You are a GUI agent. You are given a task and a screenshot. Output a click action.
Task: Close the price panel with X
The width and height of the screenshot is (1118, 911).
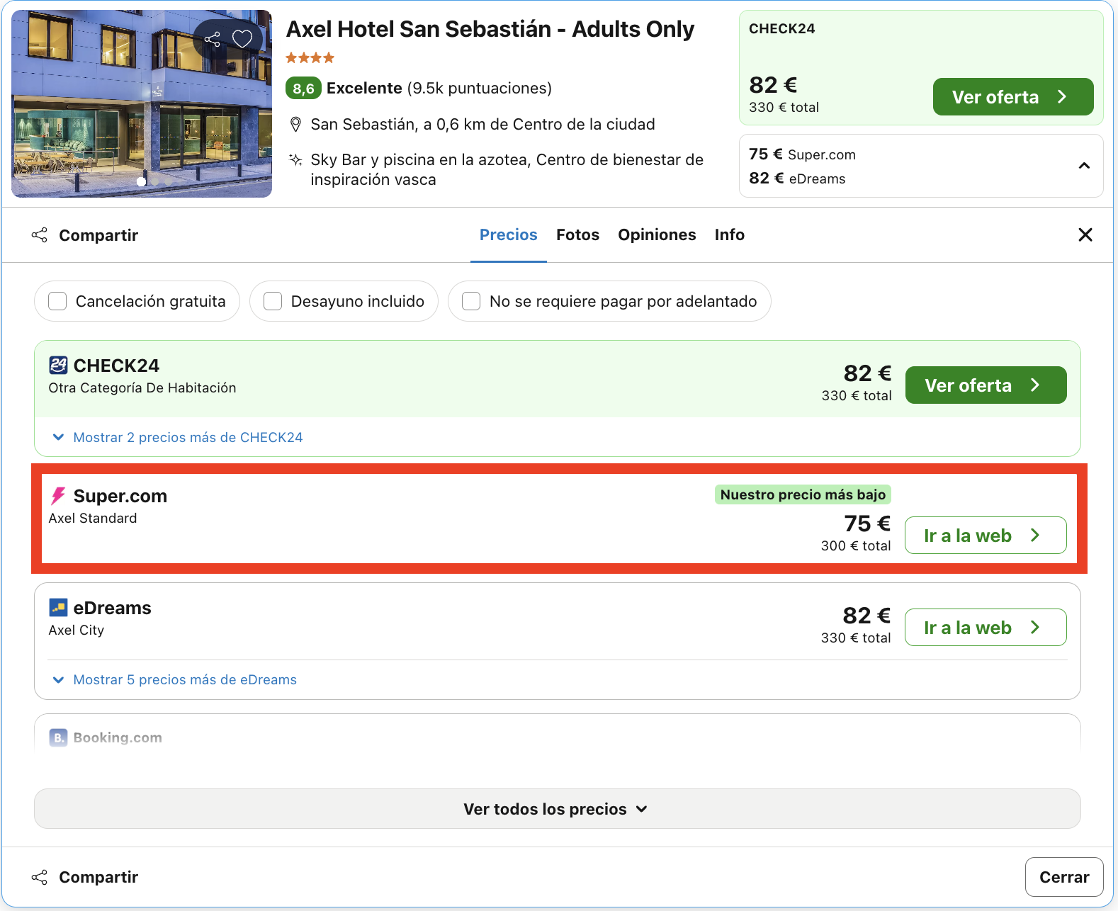point(1085,234)
